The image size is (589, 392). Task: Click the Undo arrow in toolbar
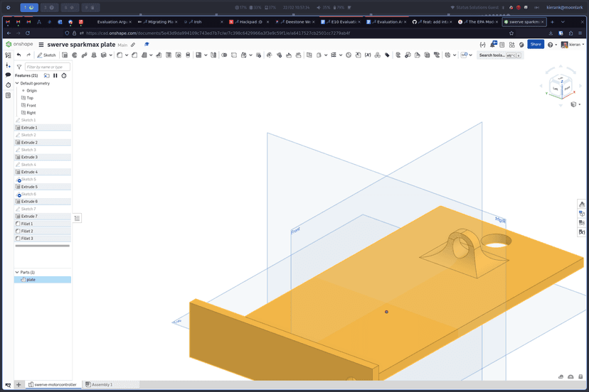point(18,55)
